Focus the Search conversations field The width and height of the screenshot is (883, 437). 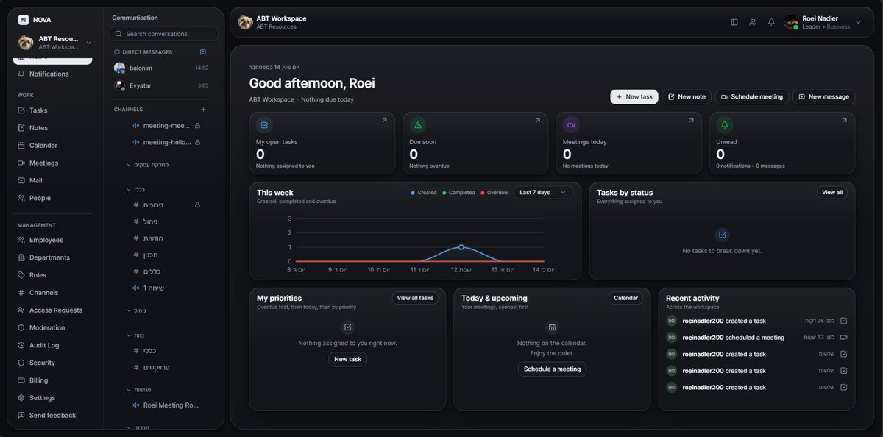(x=164, y=34)
